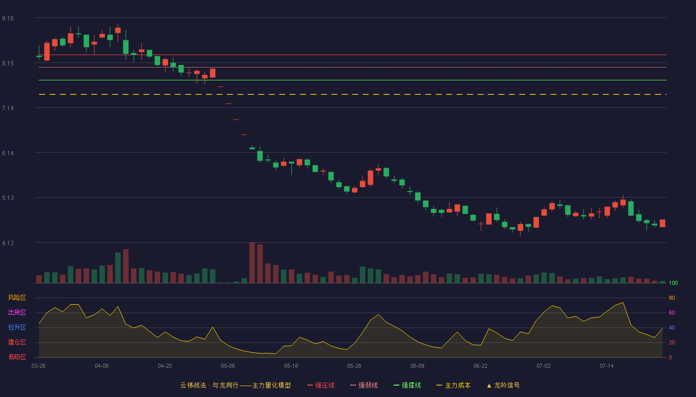The height and width of the screenshot is (397, 696).
Task: Select the 拉升区 zone label
Action: pyautogui.click(x=17, y=328)
